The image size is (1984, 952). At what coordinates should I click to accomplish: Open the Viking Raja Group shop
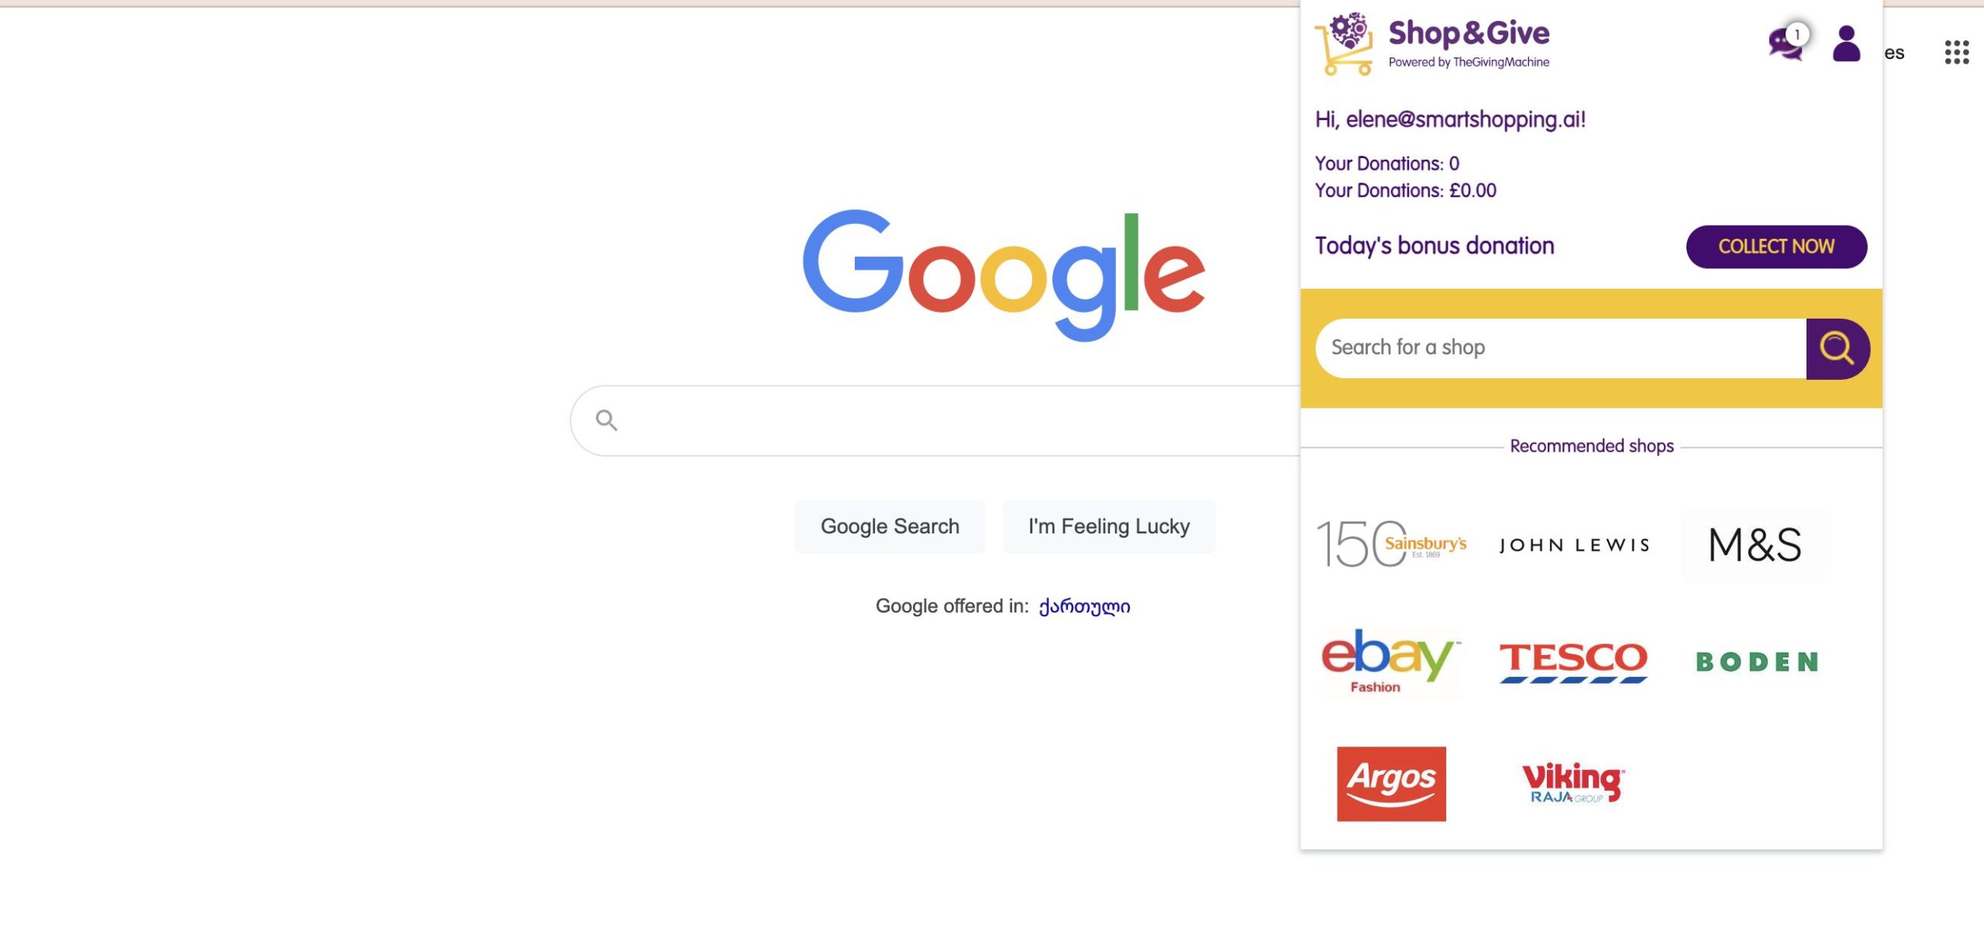pos(1573,783)
